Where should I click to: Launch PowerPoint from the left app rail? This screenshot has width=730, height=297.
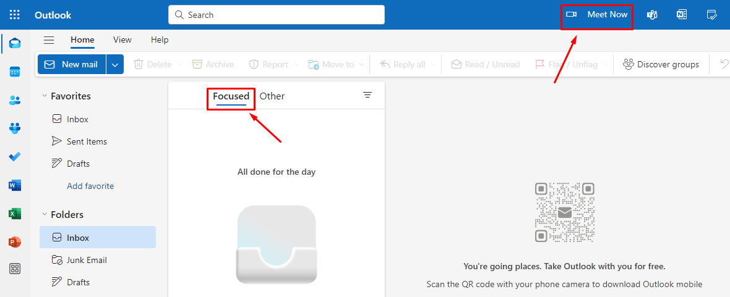pos(15,241)
